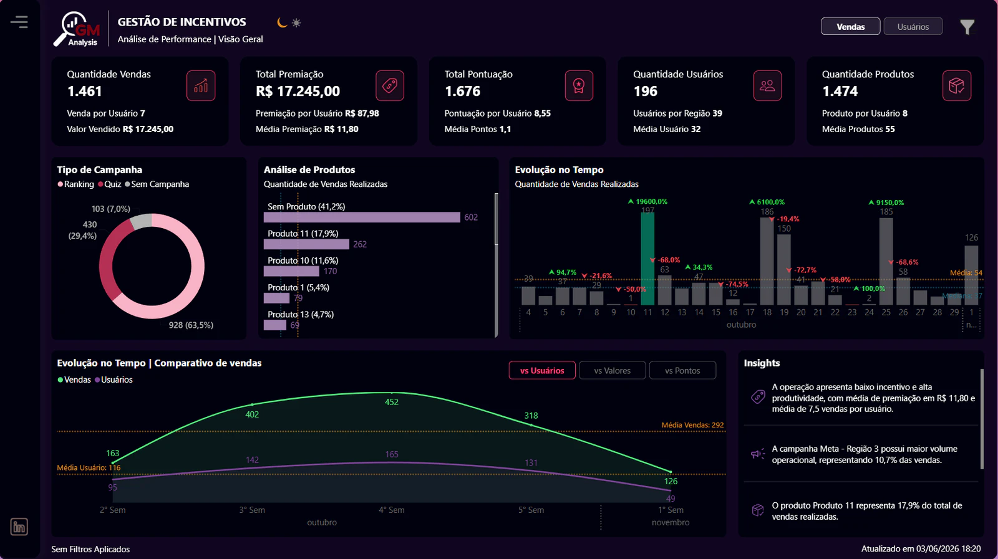Screen dimensions: 998x559
Task: Click the insight about Meta - Região 3 campaign
Action: (865, 454)
